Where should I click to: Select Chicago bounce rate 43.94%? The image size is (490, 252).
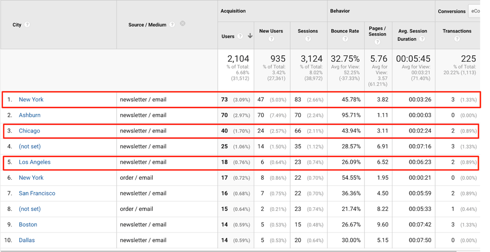351,131
